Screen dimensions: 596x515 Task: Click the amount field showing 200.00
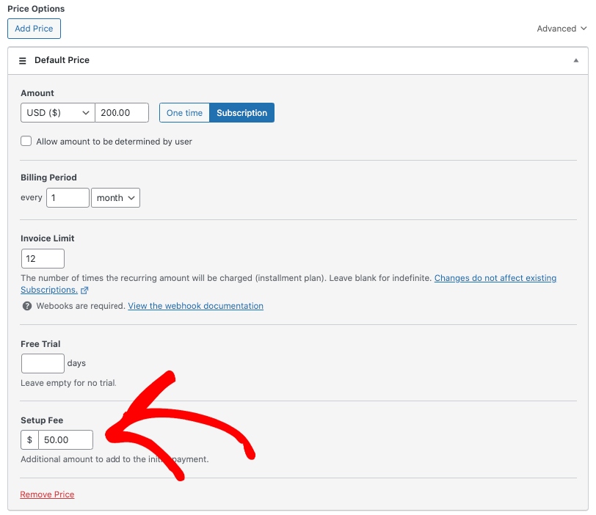pos(122,113)
